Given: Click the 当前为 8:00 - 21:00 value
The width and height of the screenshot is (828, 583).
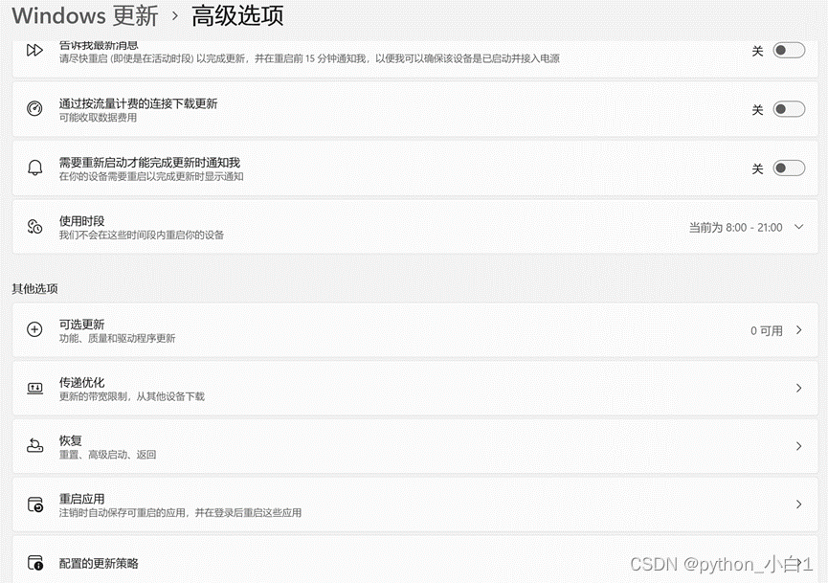Looking at the screenshot, I should pyautogui.click(x=735, y=228).
